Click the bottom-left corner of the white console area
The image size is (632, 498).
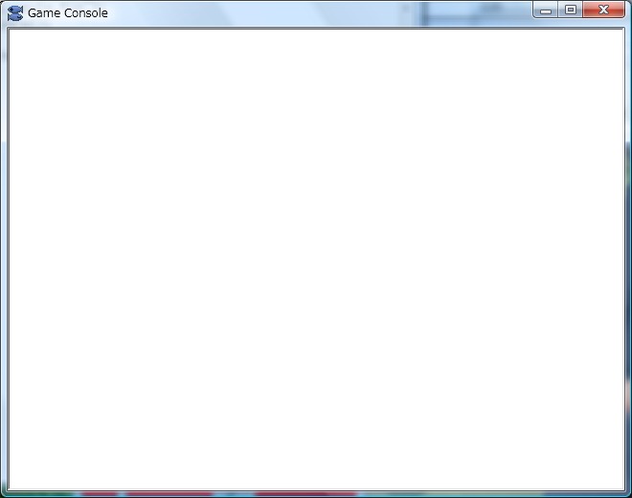11,487
